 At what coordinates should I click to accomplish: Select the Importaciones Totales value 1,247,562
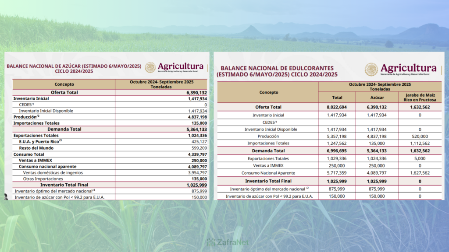coord(337,143)
